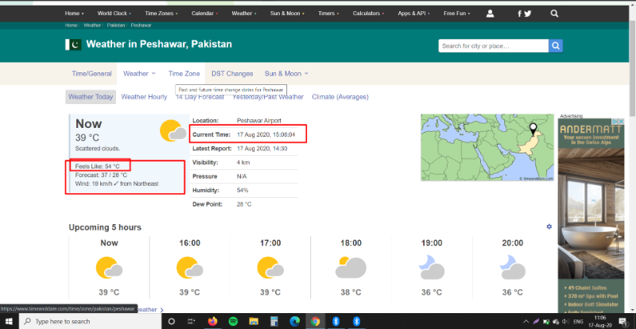Open the Free Fun dropdown in top navigation

coord(458,14)
